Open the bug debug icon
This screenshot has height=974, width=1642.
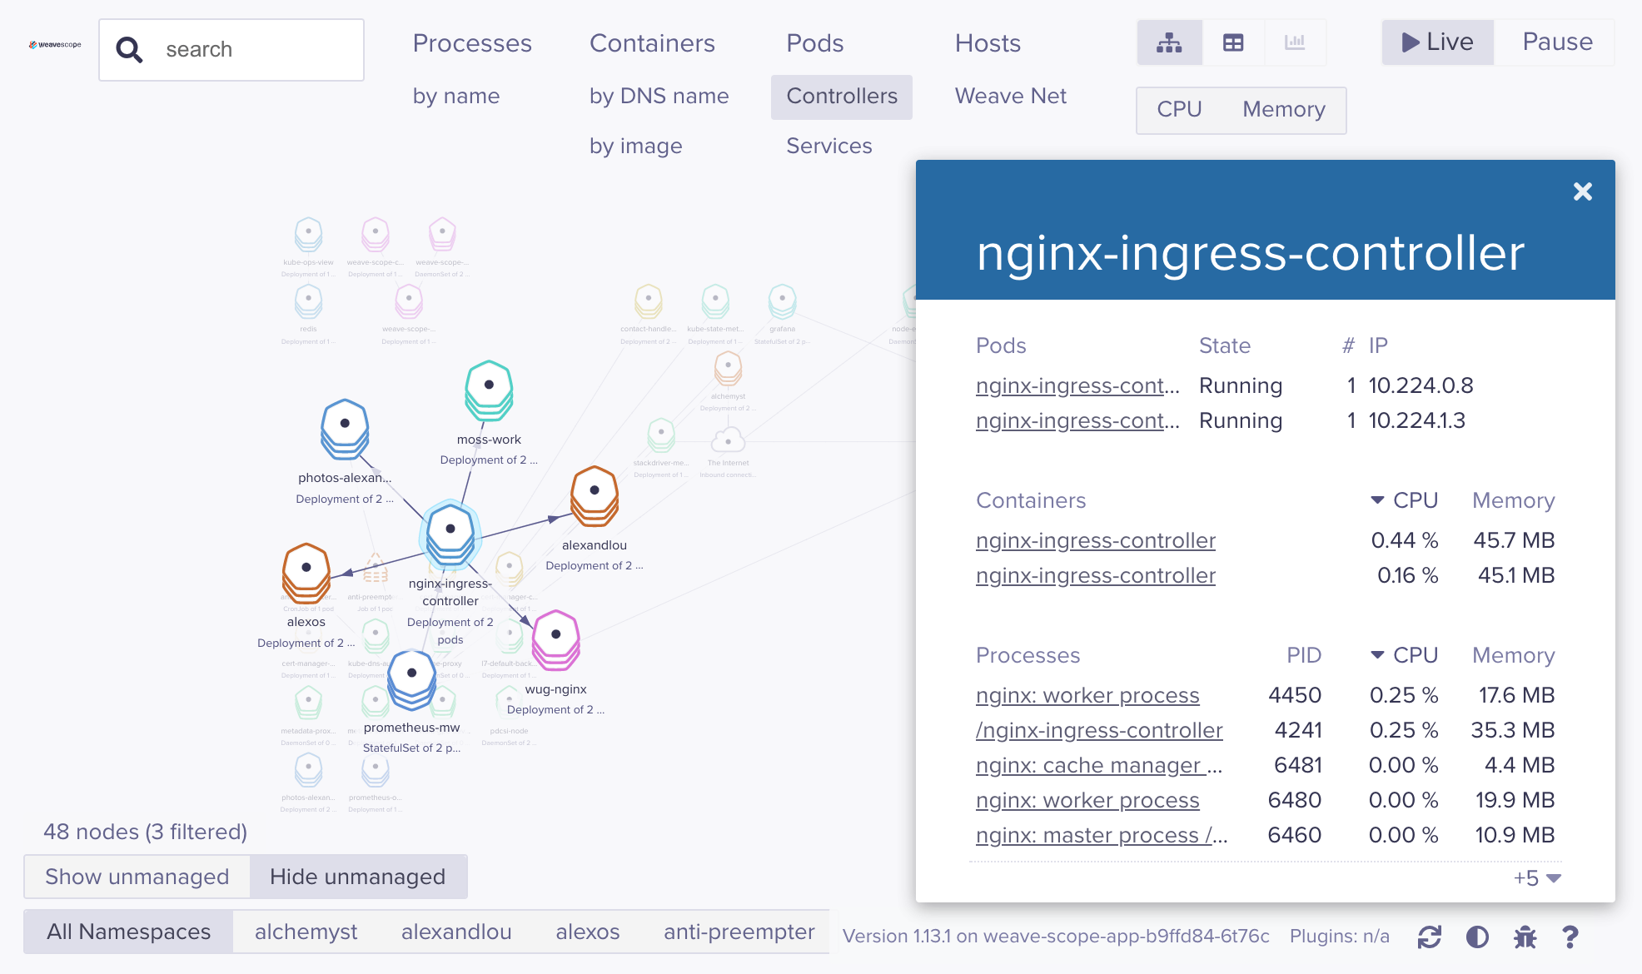tap(1525, 937)
